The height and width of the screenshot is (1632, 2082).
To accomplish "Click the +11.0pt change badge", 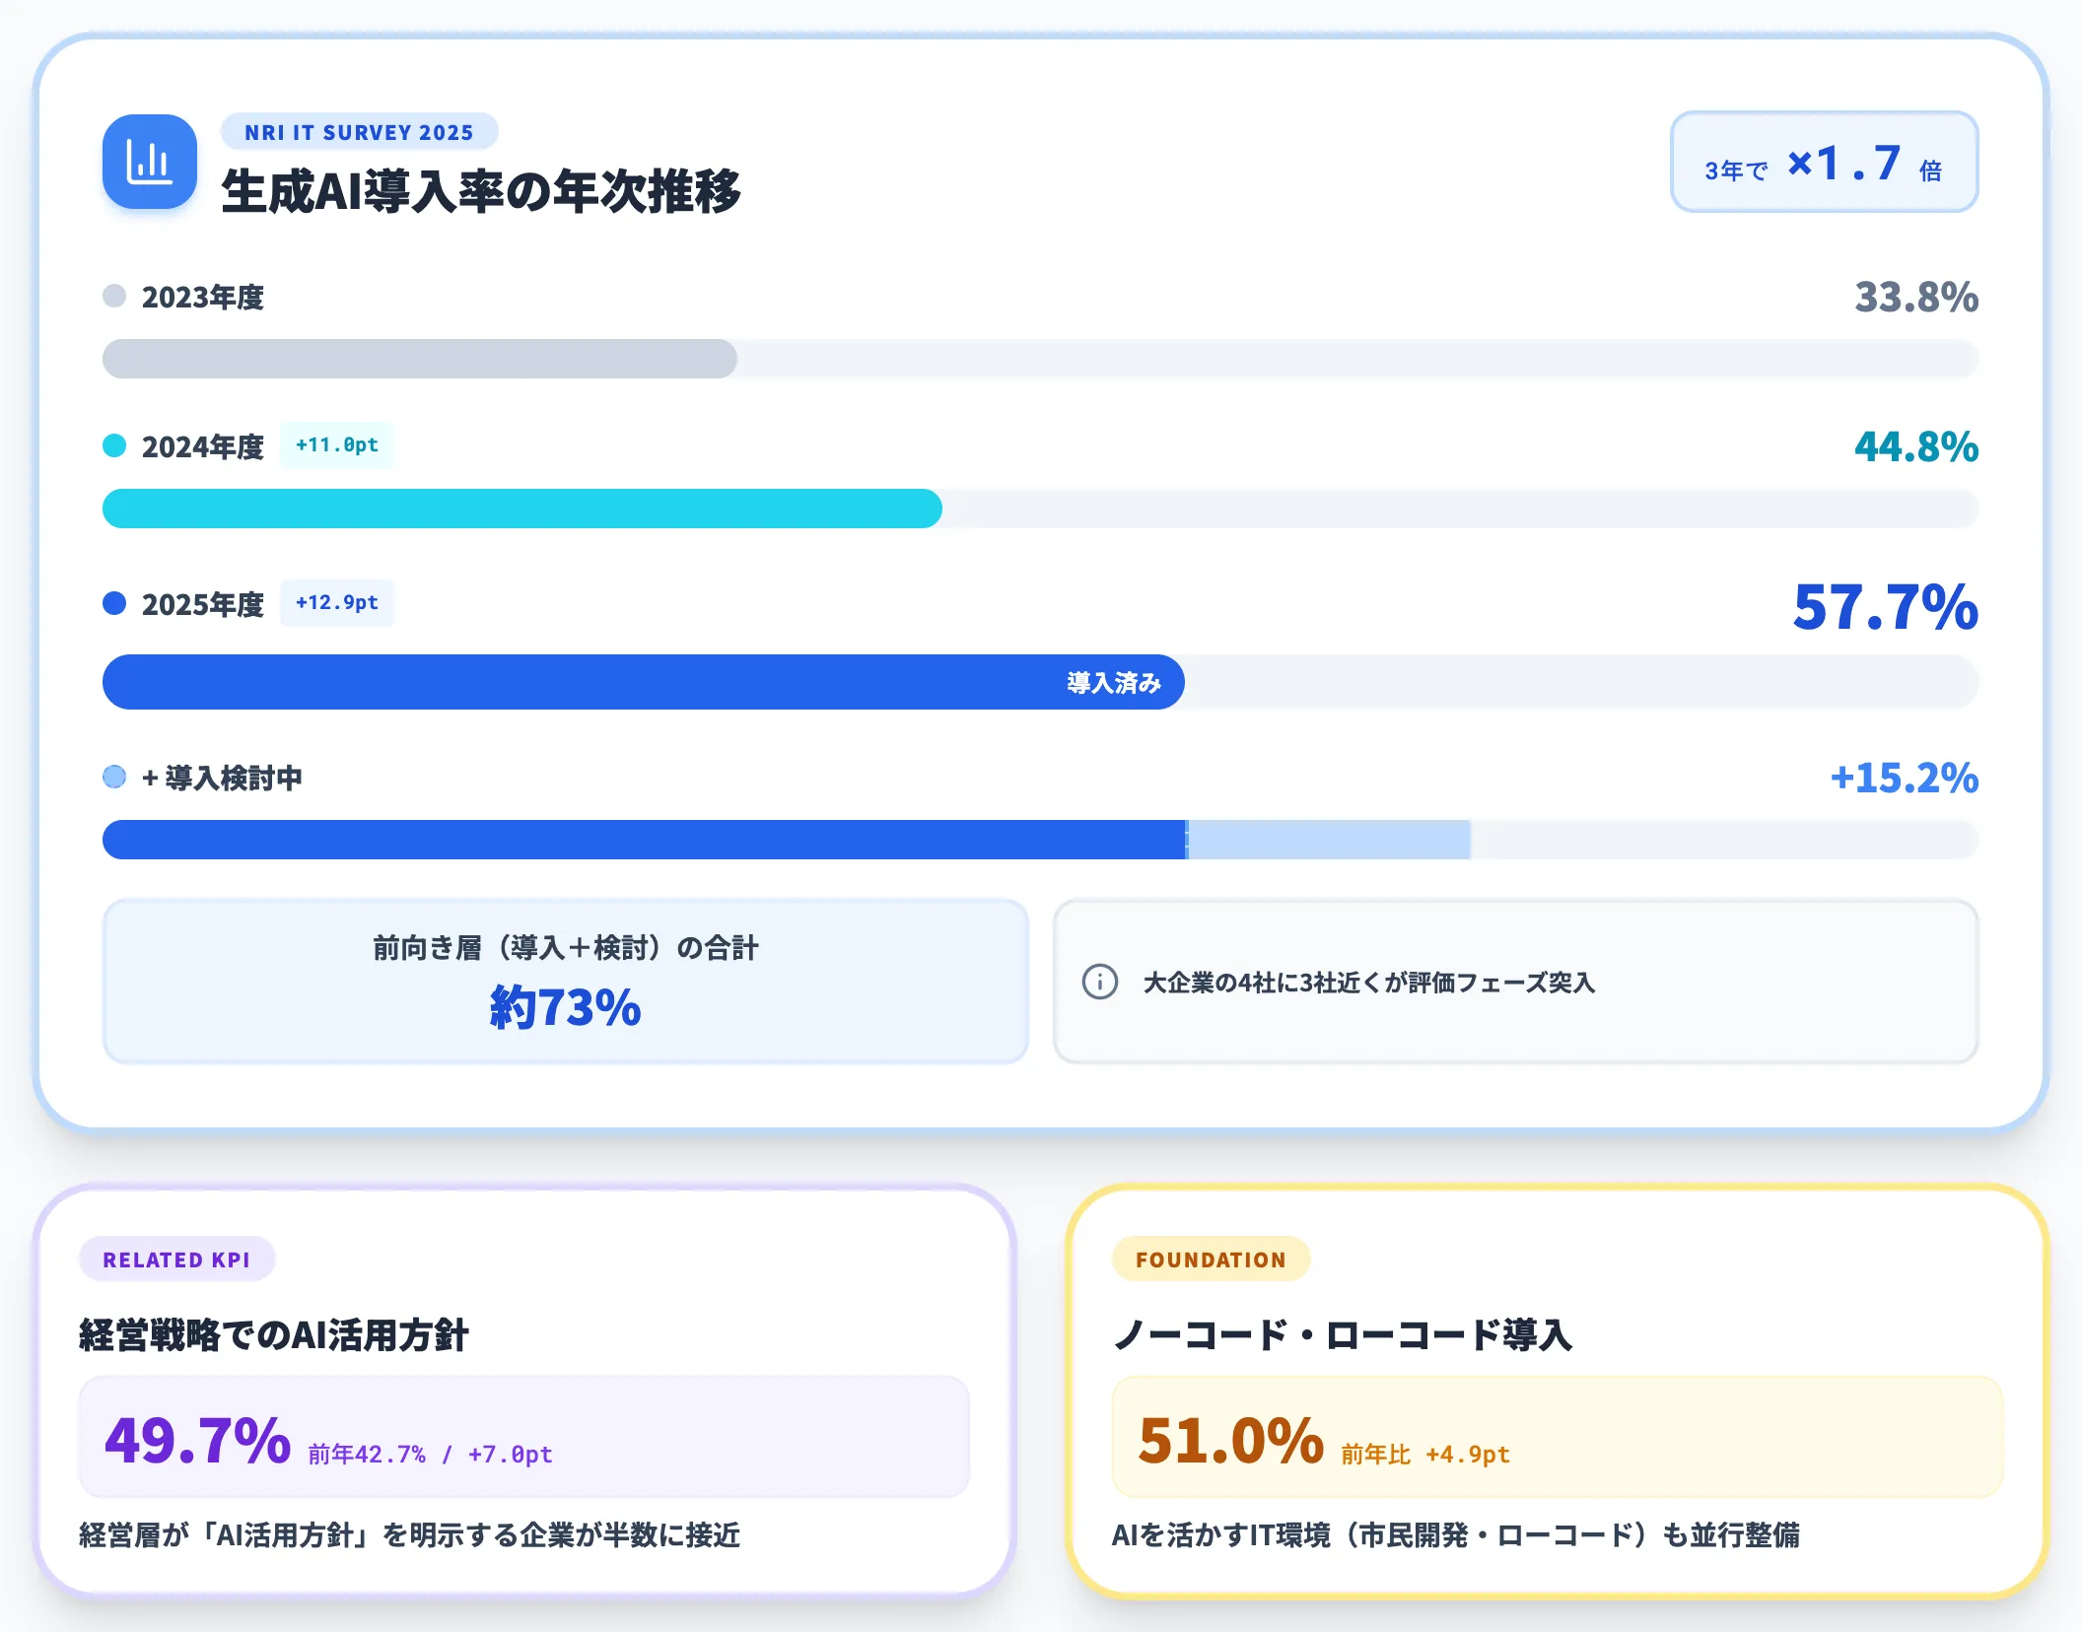I will (337, 445).
